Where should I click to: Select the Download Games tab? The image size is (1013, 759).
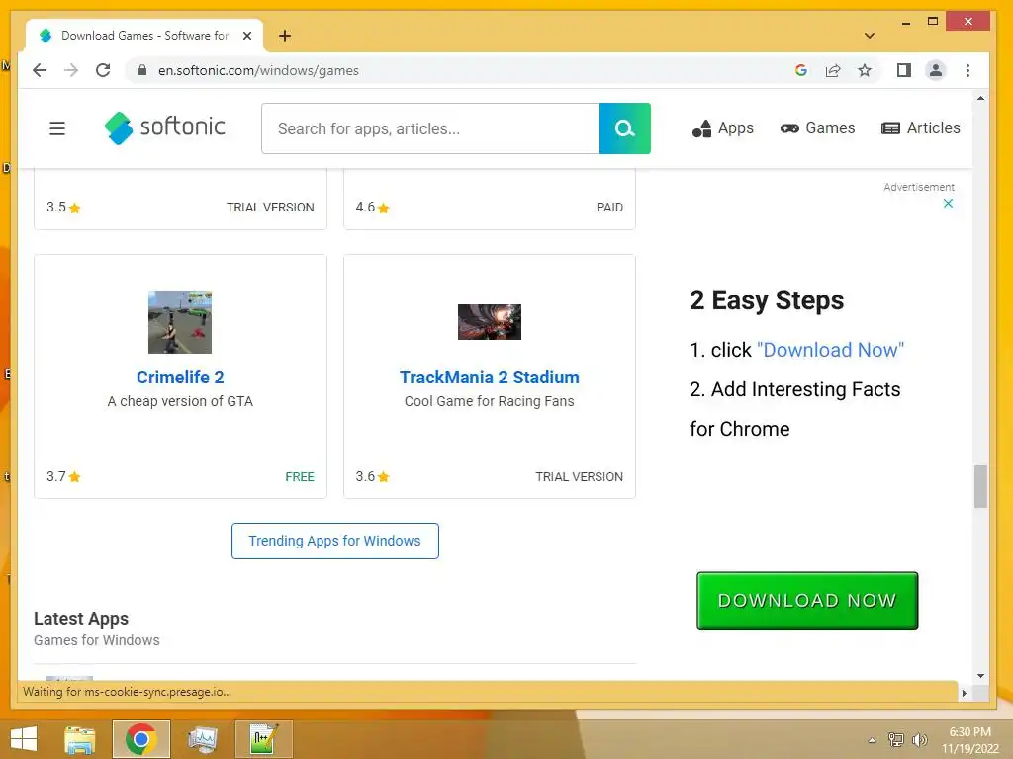[144, 36]
